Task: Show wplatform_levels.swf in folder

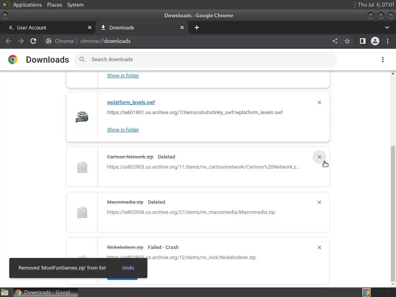Action: coord(123,130)
